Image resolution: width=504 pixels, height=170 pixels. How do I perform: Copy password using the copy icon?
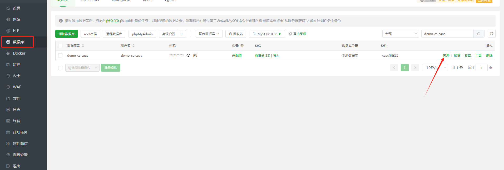click(195, 56)
